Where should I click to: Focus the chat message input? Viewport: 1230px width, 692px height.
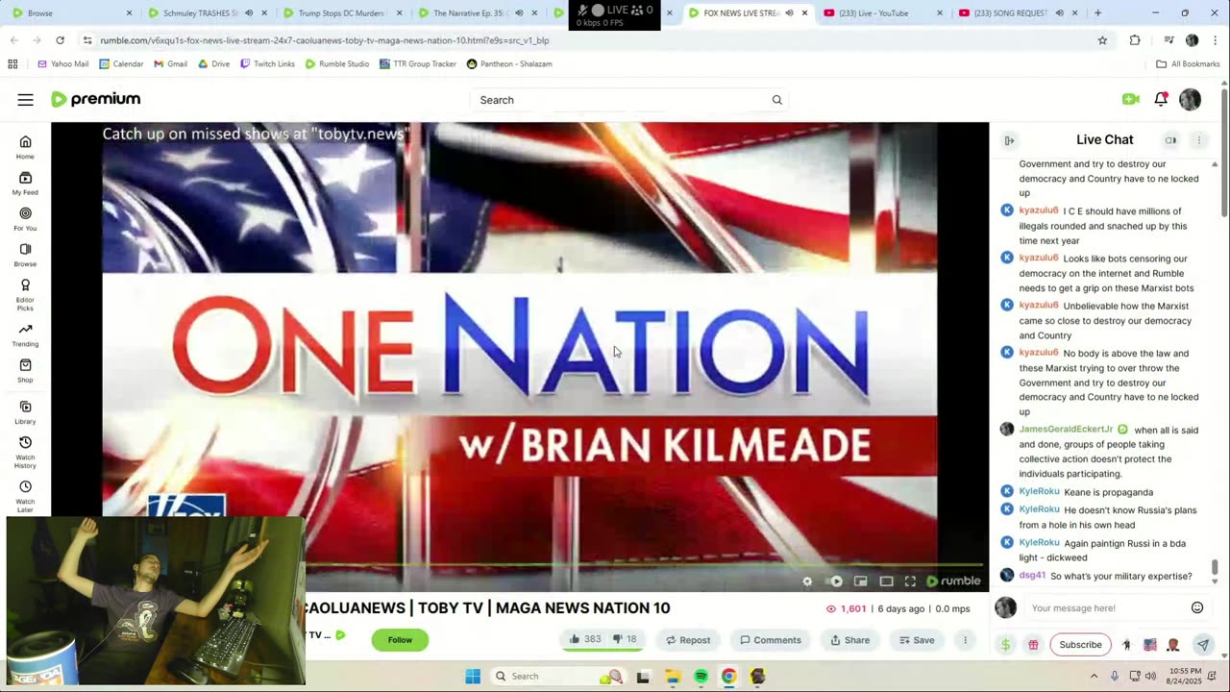1105,607
